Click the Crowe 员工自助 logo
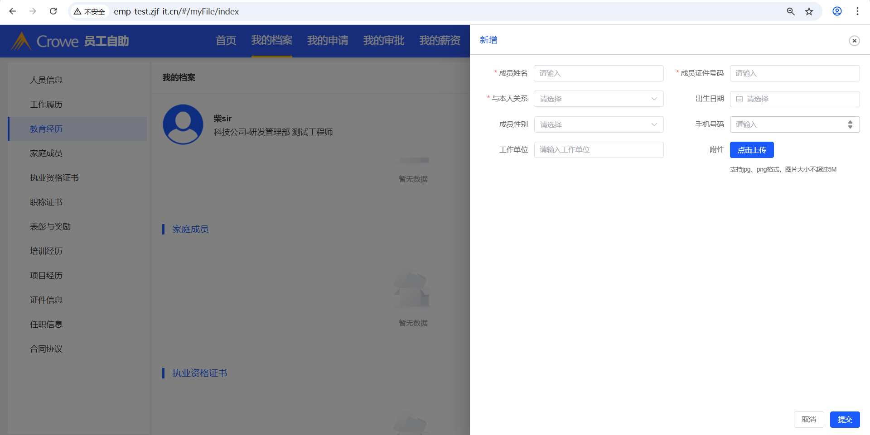Screen dimensions: 870x435 [x=70, y=41]
